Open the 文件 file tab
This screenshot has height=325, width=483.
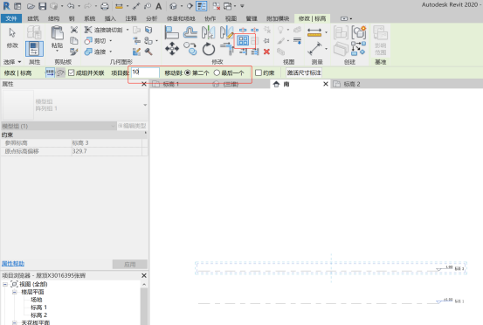click(11, 18)
